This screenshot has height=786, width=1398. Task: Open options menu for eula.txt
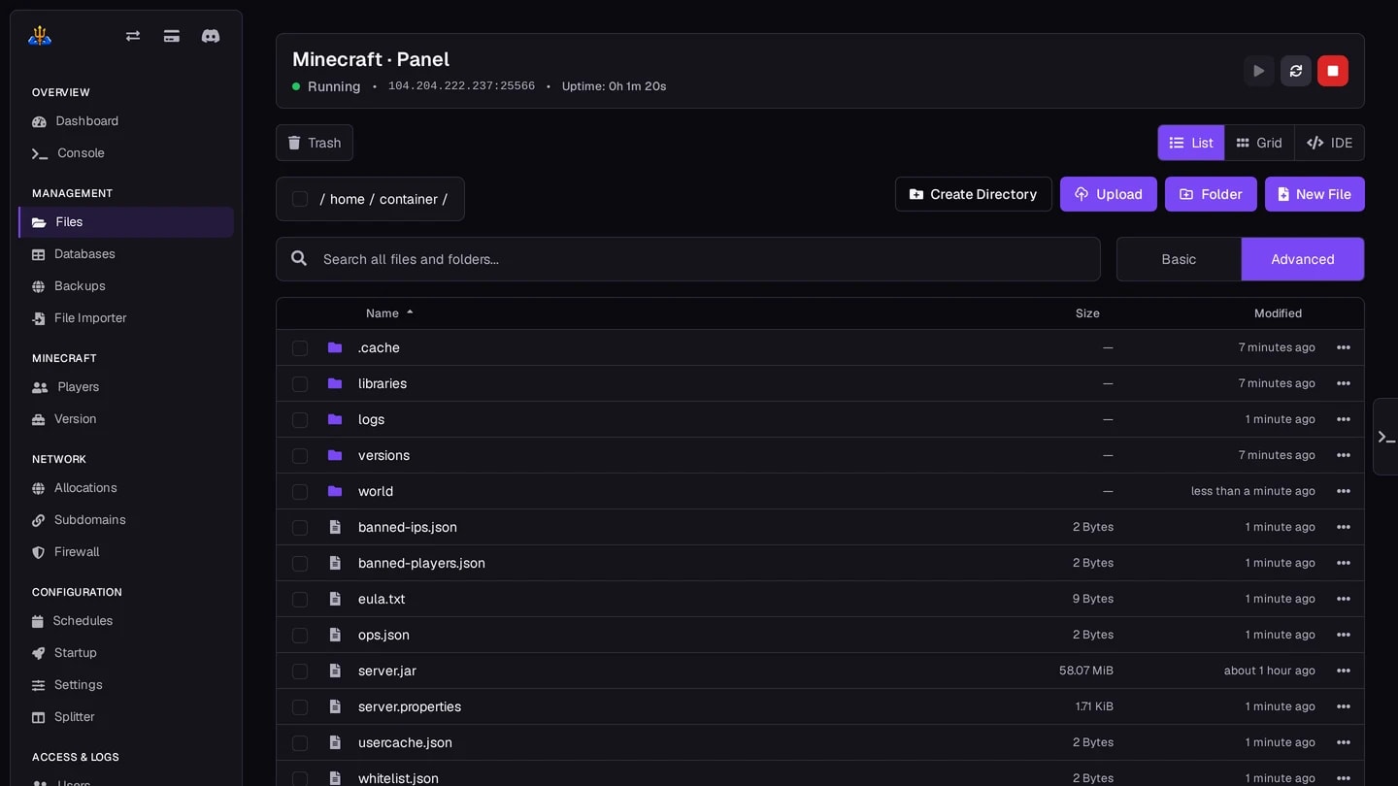(1344, 599)
